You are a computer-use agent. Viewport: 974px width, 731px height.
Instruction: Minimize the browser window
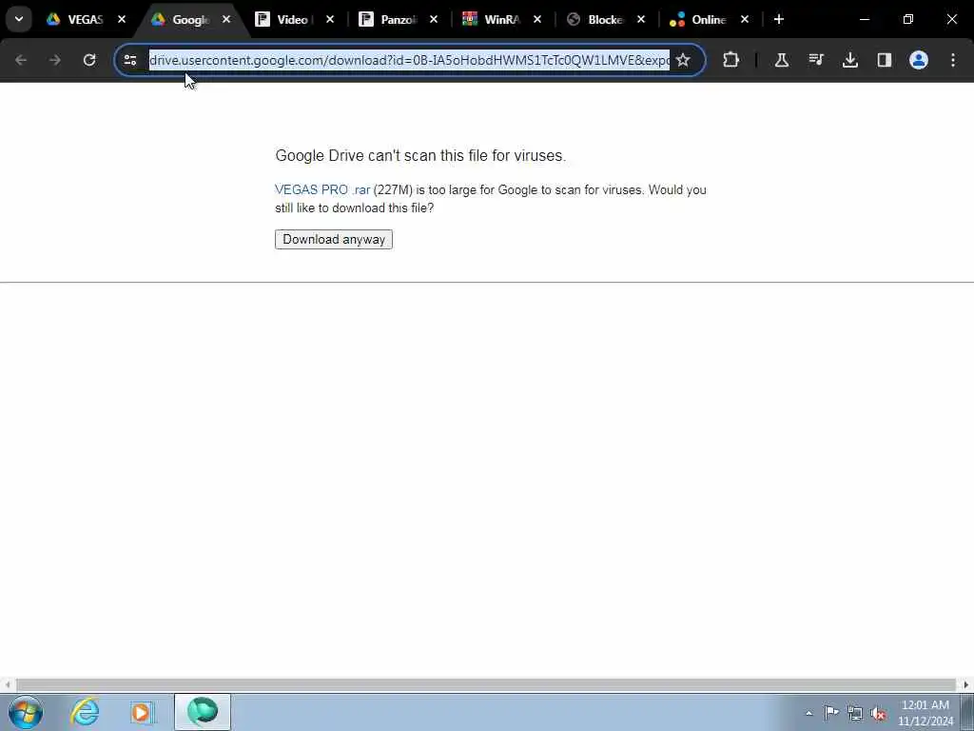(x=865, y=19)
